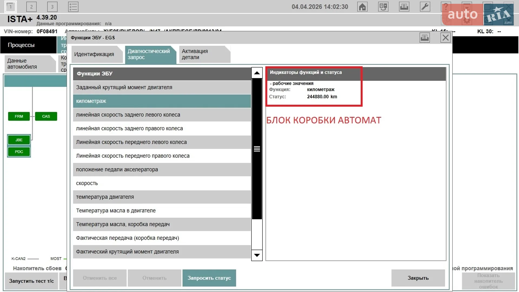Click the Запросить статус button
519x292 pixels.
pyautogui.click(x=209, y=278)
